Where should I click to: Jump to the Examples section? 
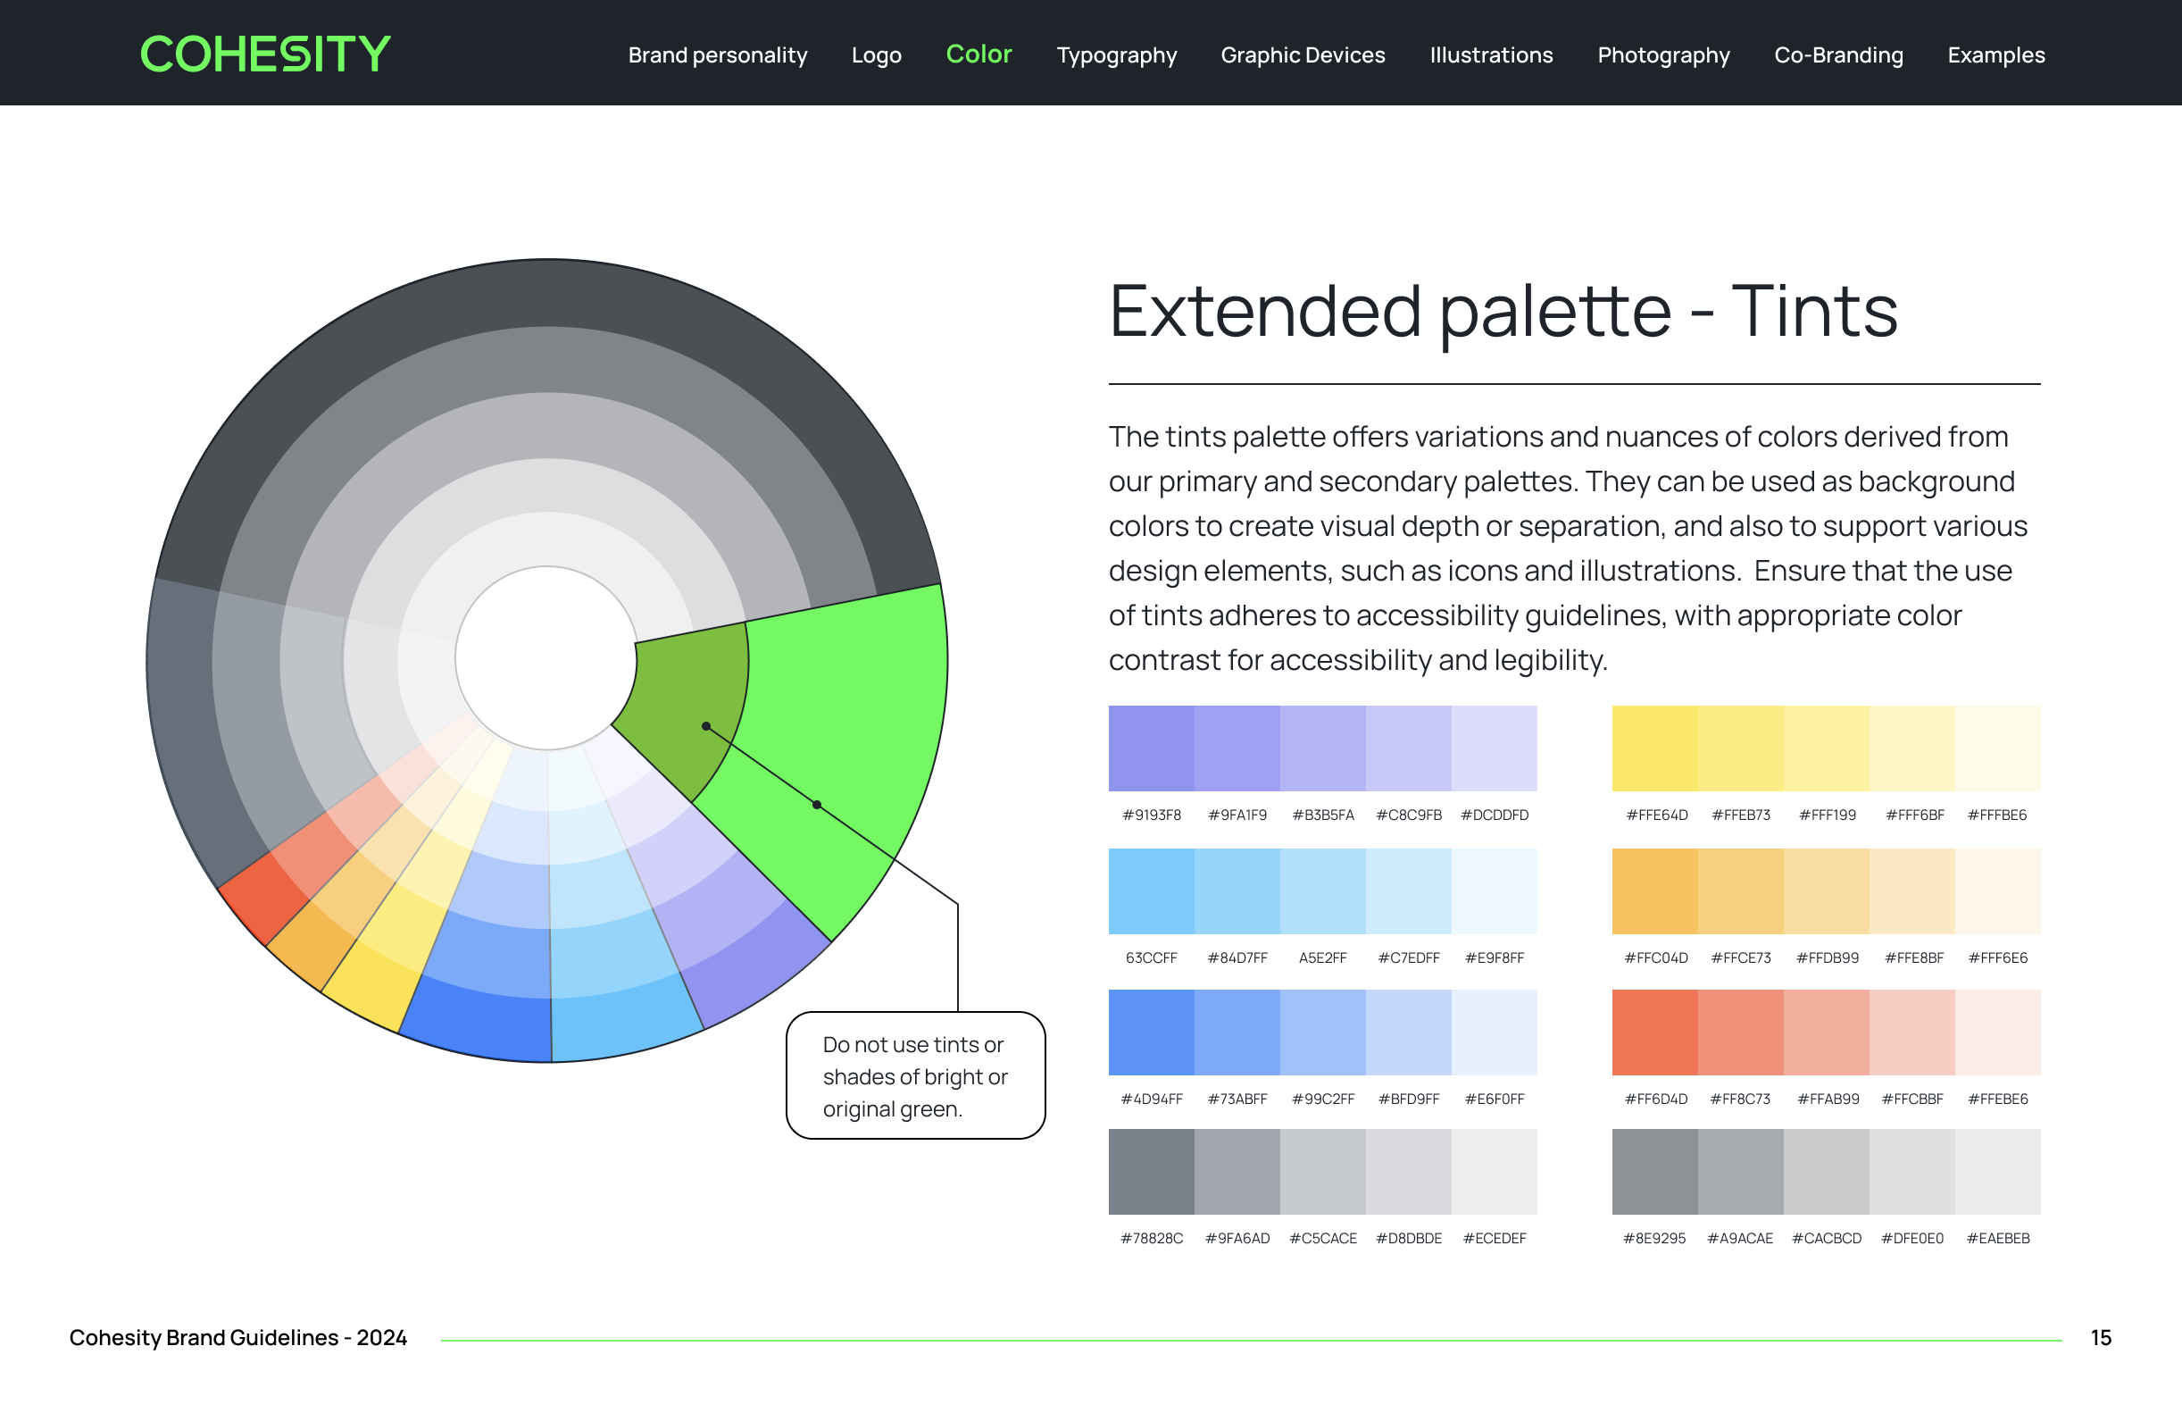tap(1996, 55)
